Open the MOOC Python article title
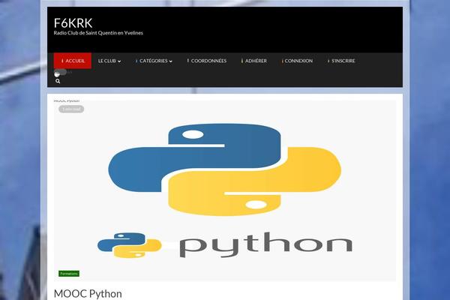Viewport: 450px width, 300px height. point(88,294)
